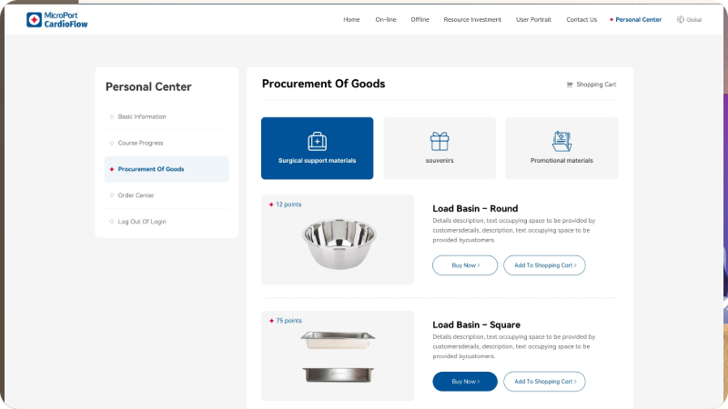Click Buy Now for Load Basin Round
Image resolution: width=728 pixels, height=409 pixels.
point(465,265)
